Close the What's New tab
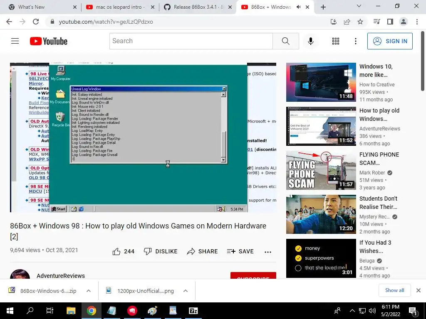This screenshot has height=319, width=426. click(x=75, y=7)
